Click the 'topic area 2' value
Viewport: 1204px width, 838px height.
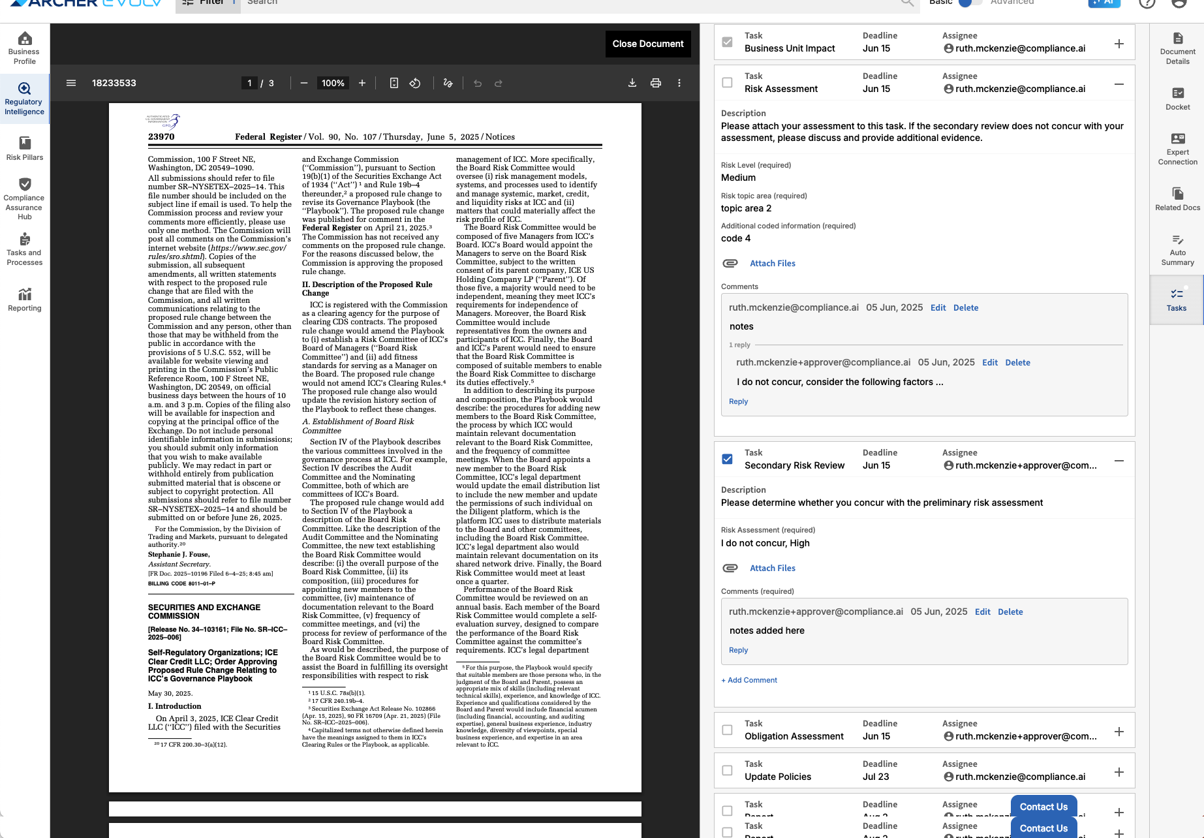(x=746, y=208)
